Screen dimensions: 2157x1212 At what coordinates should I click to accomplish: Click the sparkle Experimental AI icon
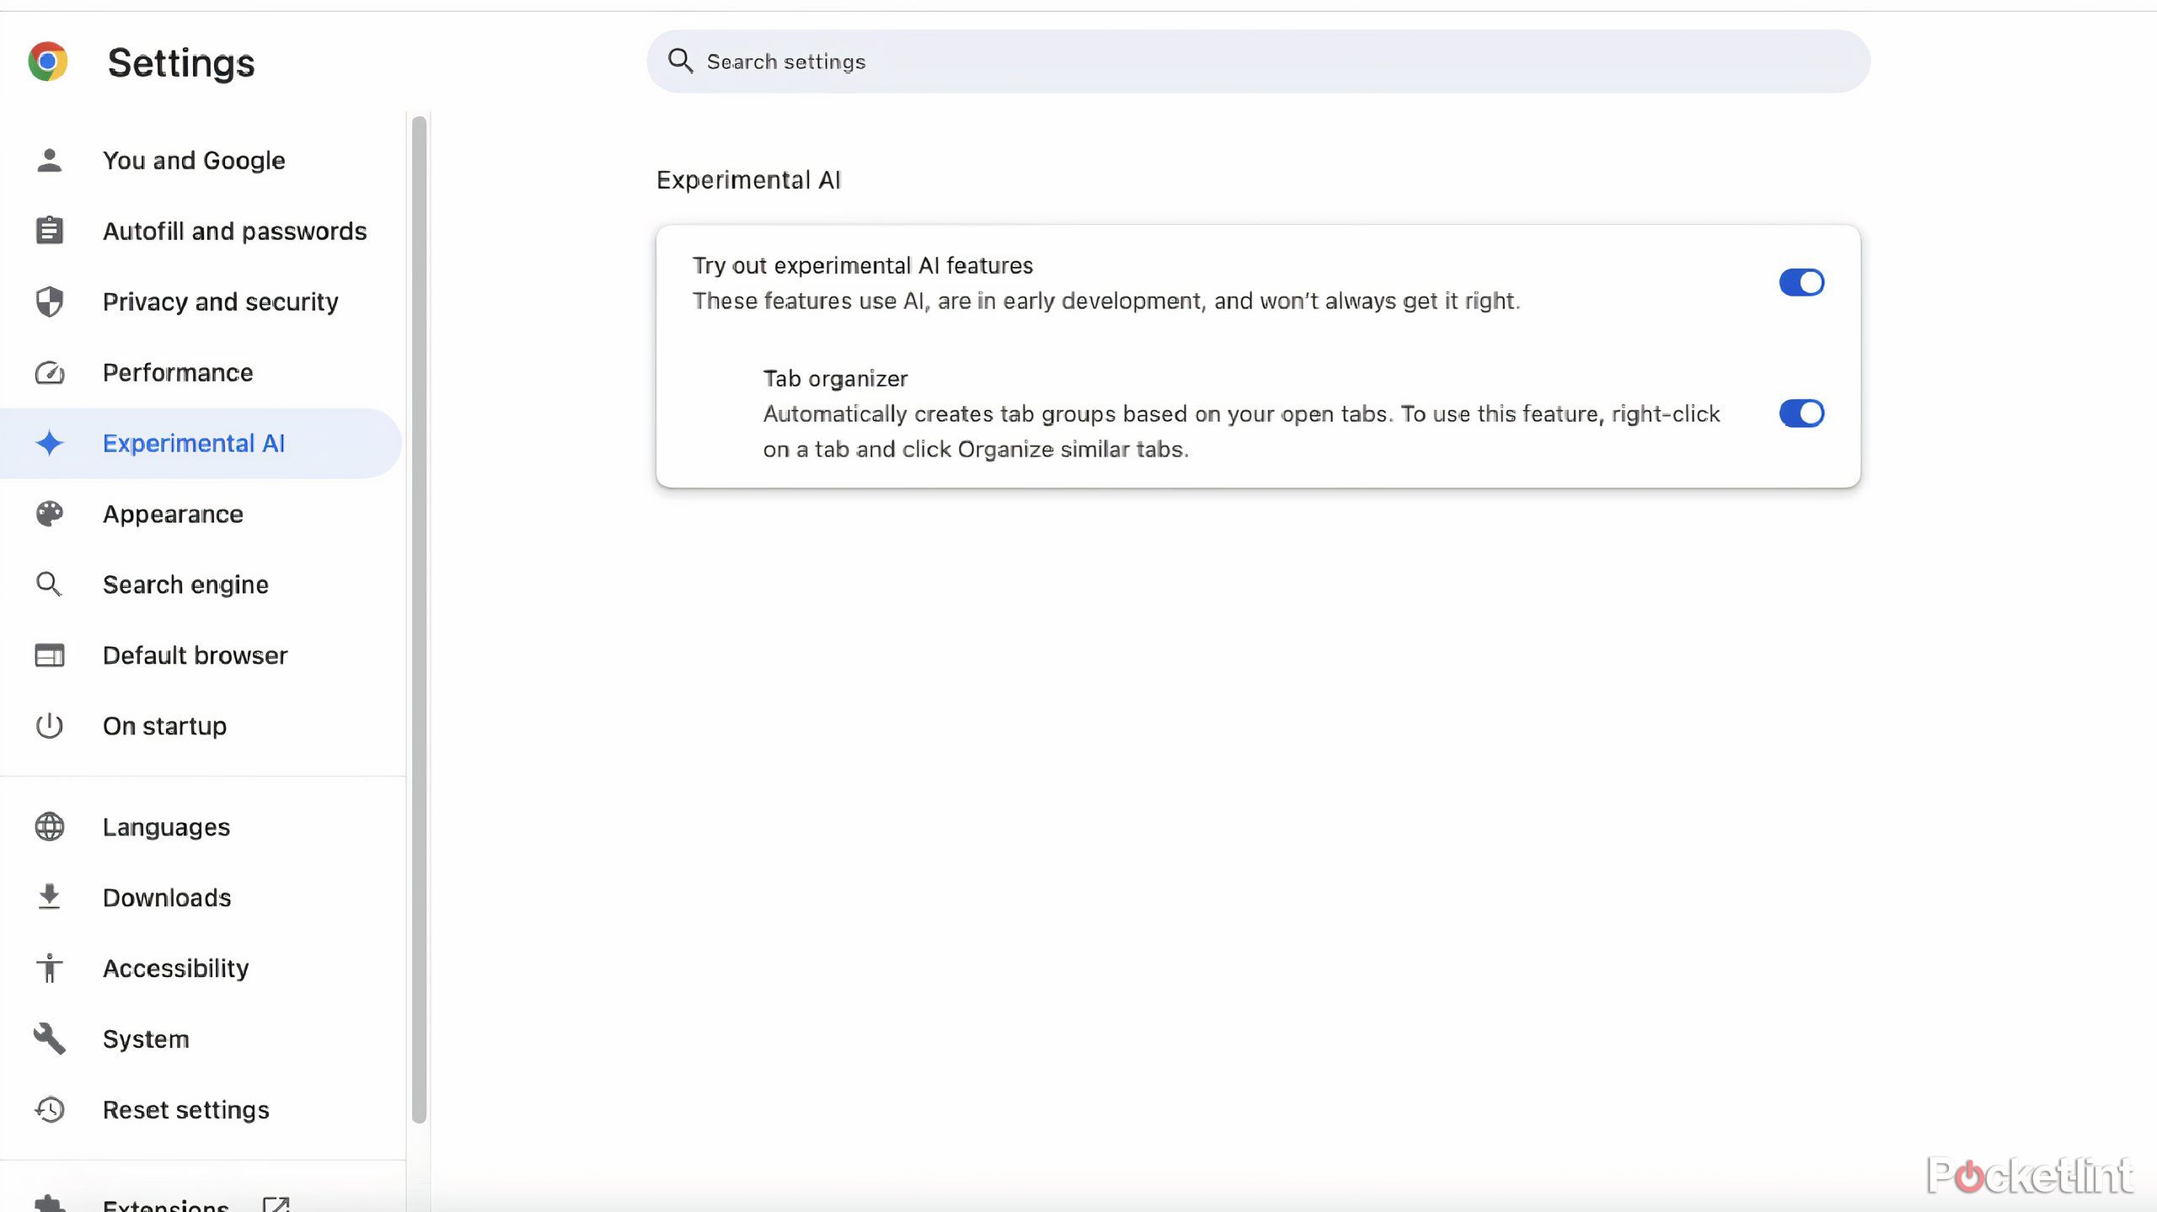(50, 443)
